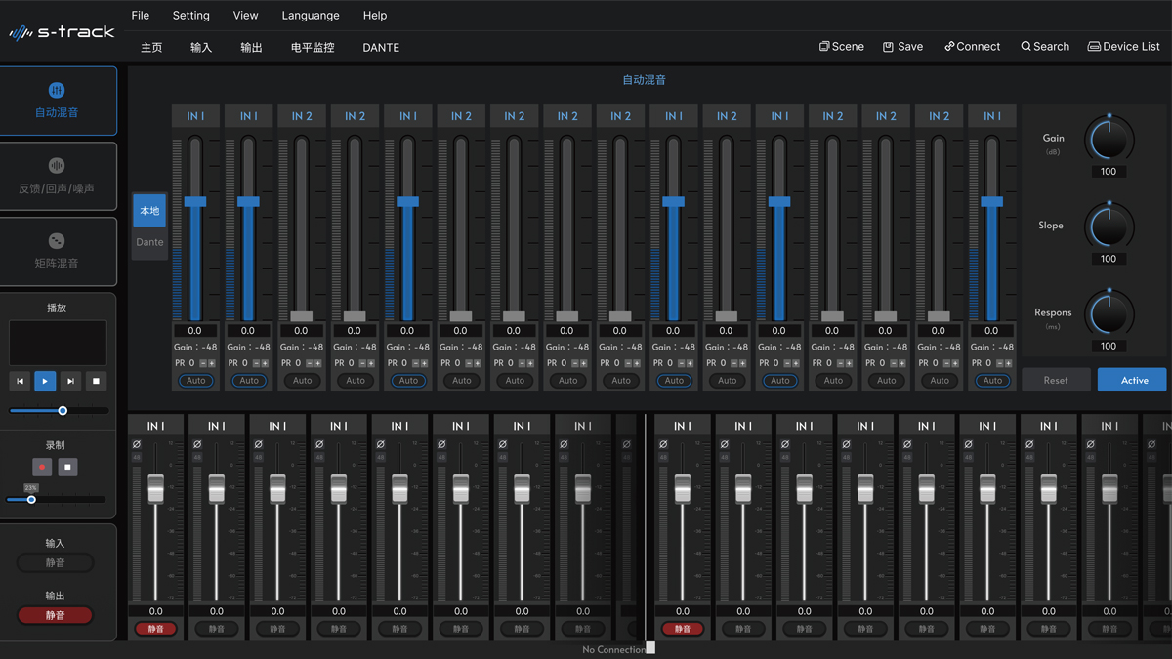Image resolution: width=1172 pixels, height=659 pixels.
Task: Open the 自动混音 auto mixer panel
Action: [57, 101]
